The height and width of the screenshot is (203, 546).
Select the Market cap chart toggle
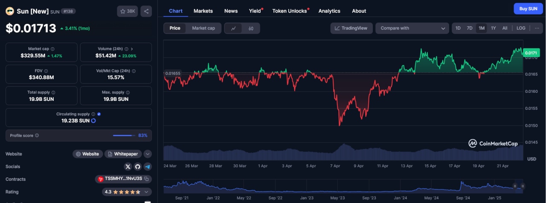[203, 28]
